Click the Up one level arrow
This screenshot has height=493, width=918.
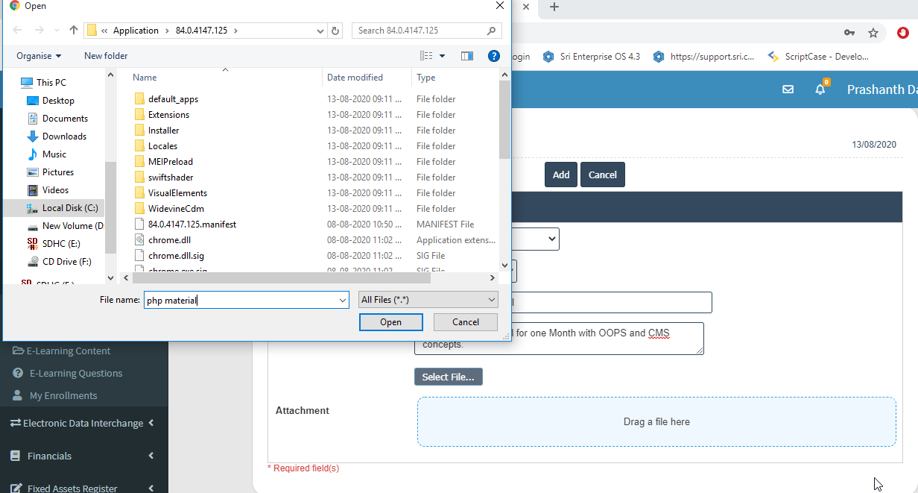click(73, 31)
